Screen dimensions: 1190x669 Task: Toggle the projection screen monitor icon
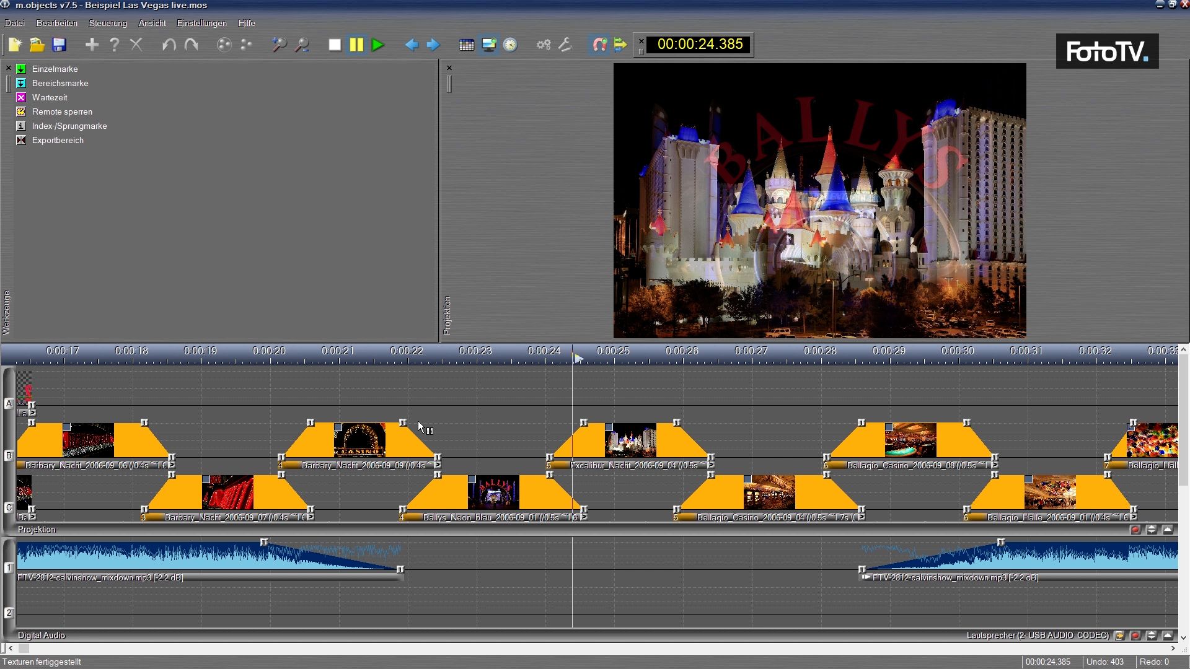489,45
